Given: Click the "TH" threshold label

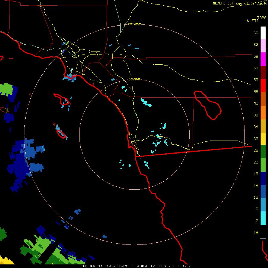Looking at the screenshot, I should [256, 233].
